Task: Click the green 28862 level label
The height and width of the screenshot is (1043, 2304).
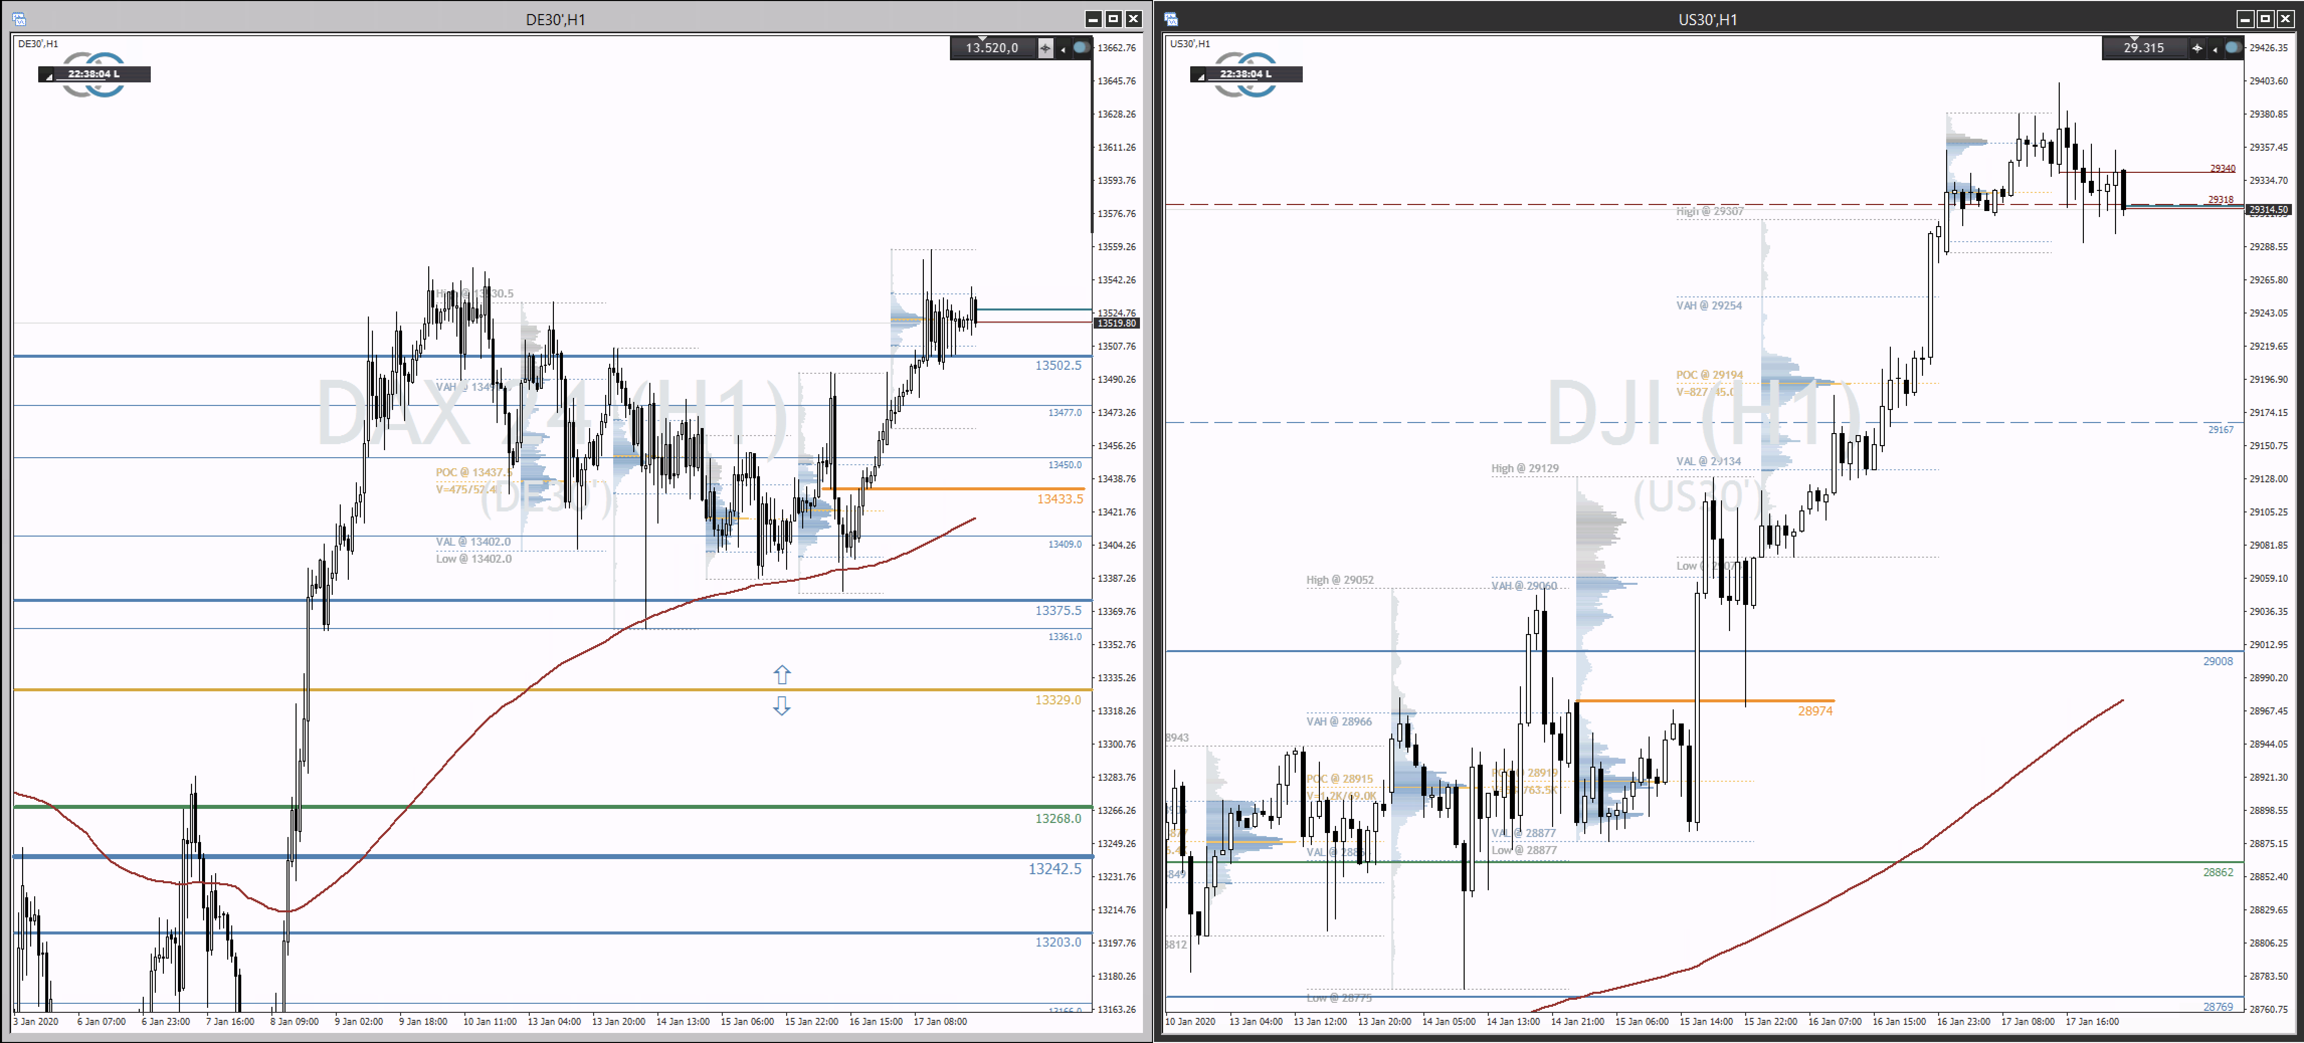Action: click(2217, 872)
